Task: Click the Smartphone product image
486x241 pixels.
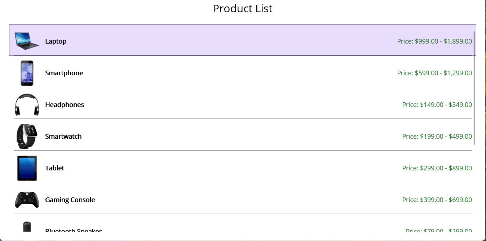Action: coord(27,73)
